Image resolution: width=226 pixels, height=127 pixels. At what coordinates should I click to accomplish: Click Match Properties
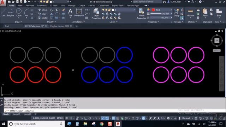(x=141, y=14)
